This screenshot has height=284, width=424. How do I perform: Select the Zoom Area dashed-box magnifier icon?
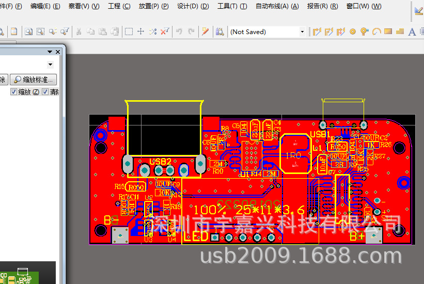41,31
